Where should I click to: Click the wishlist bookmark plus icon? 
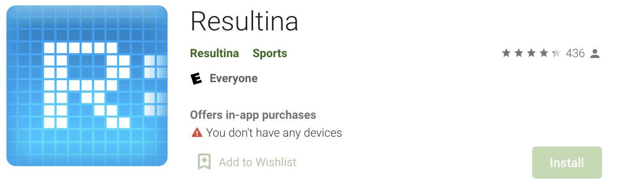coord(204,162)
